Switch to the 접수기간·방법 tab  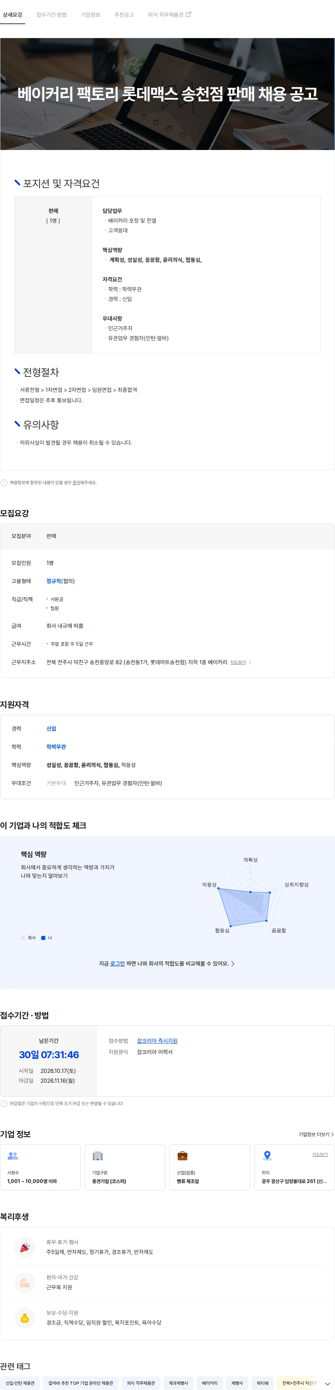point(52,15)
